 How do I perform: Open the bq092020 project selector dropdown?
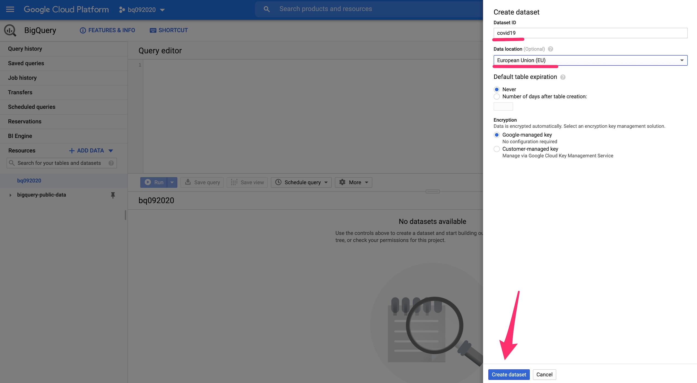[142, 10]
